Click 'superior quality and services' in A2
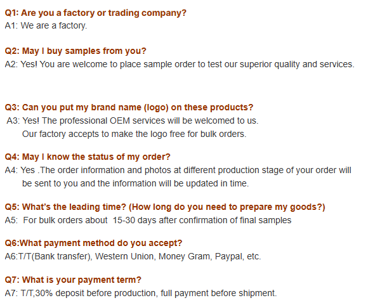 [x=297, y=65]
